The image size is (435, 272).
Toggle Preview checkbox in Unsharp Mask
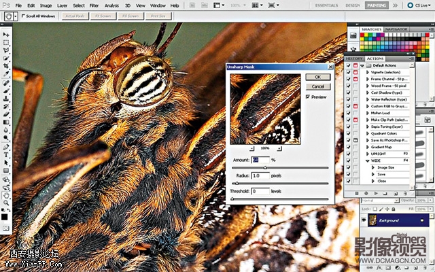pos(308,97)
